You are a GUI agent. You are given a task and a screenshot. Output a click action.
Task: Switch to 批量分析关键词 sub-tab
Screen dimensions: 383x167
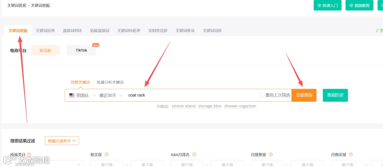tap(110, 82)
